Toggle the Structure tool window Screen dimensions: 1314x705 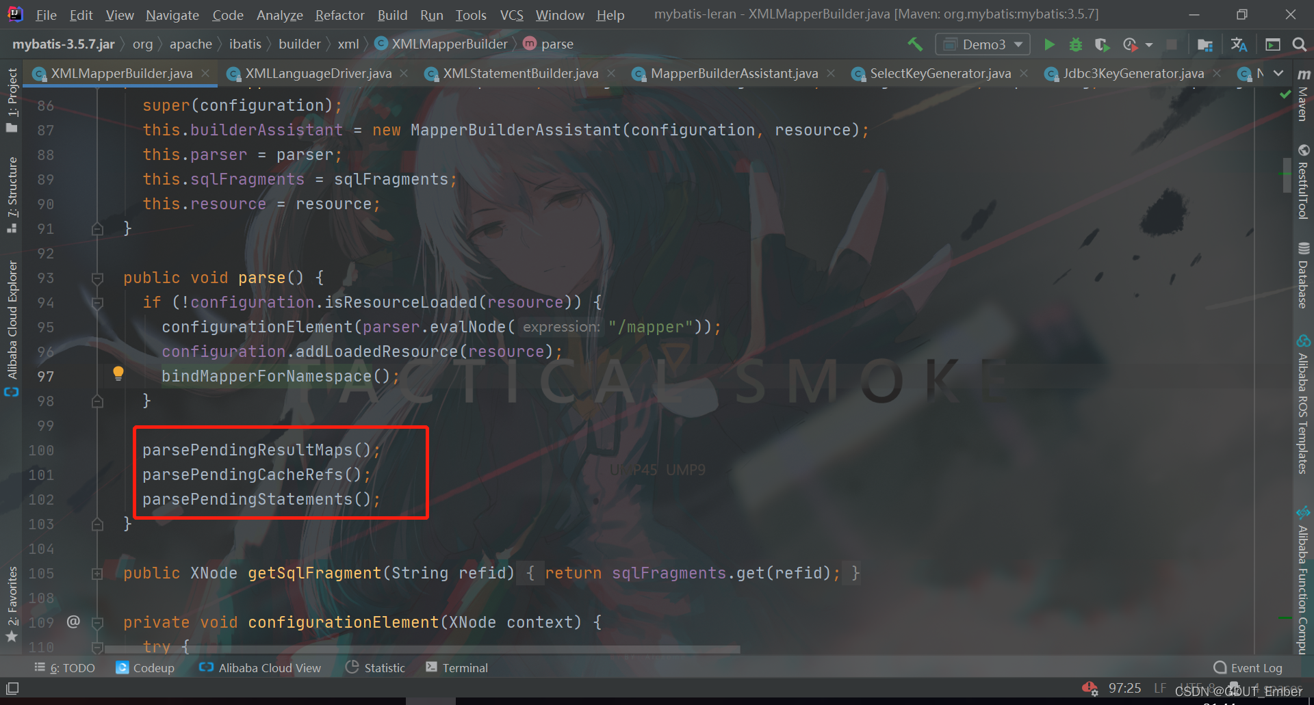pyautogui.click(x=12, y=195)
